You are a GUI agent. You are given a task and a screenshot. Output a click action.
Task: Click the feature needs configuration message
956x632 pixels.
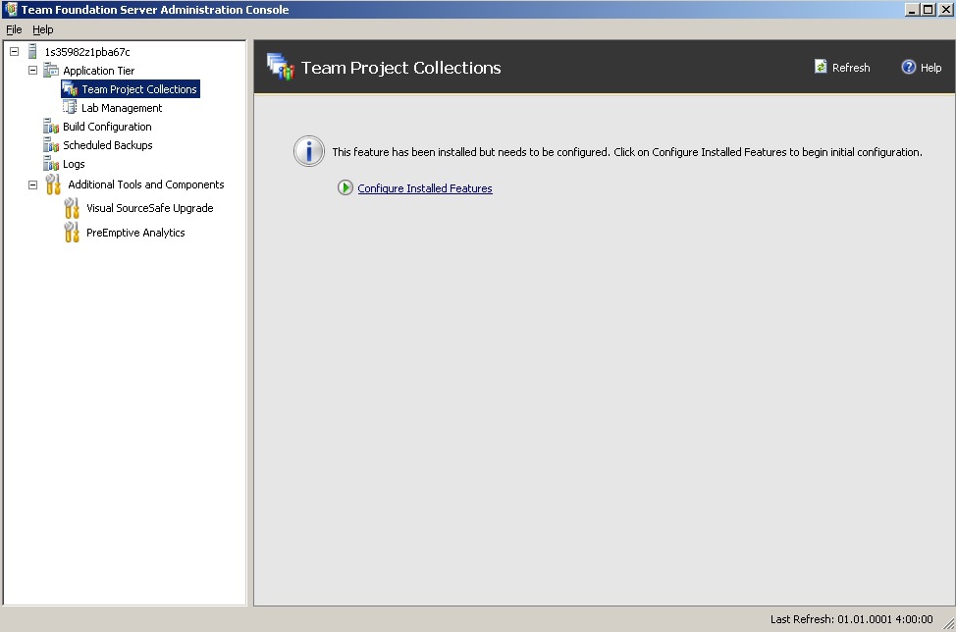[x=627, y=152]
